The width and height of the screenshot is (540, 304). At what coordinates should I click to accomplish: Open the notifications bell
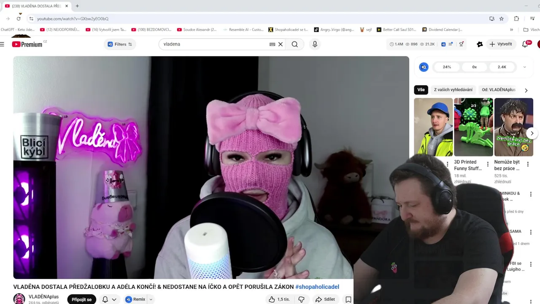(x=525, y=44)
